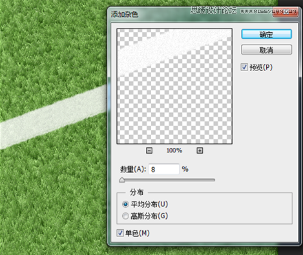Click the 取消 (Cancel) button

click(266, 50)
